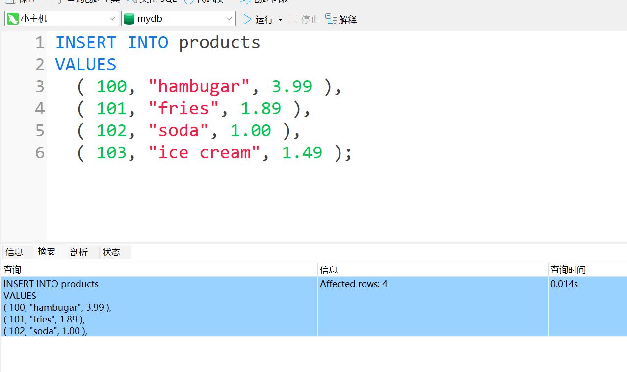The width and height of the screenshot is (627, 372).
Task: Show the 状态 status tab
Action: tap(111, 252)
